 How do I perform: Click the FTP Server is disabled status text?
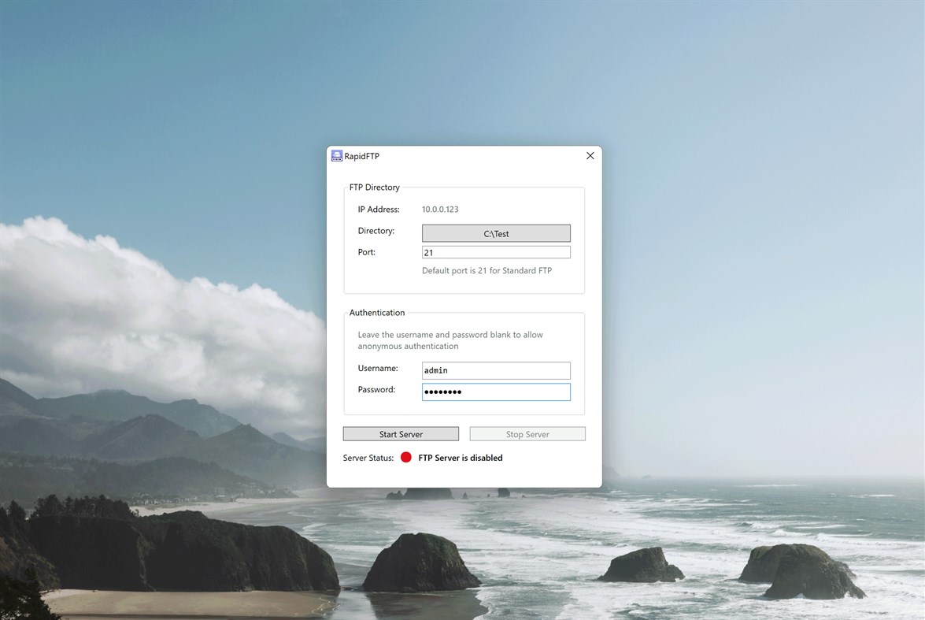459,457
